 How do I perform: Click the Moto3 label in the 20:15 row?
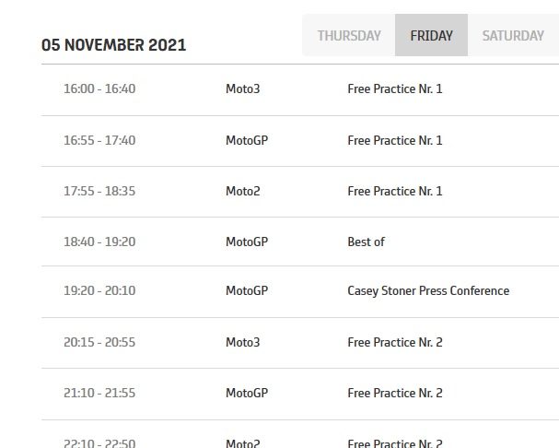[x=243, y=342]
